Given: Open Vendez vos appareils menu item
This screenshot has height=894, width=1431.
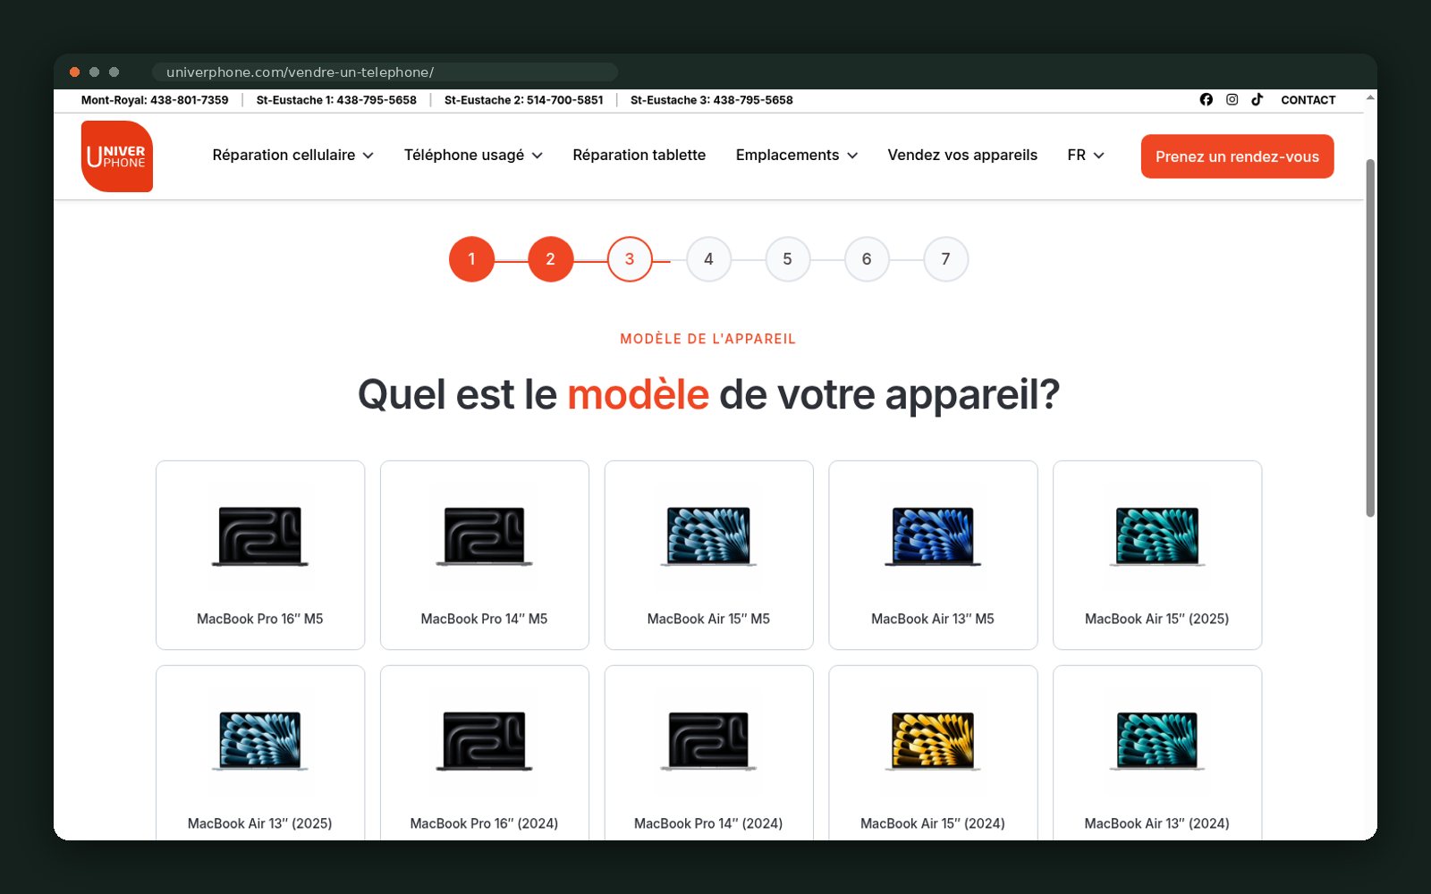Looking at the screenshot, I should (962, 156).
